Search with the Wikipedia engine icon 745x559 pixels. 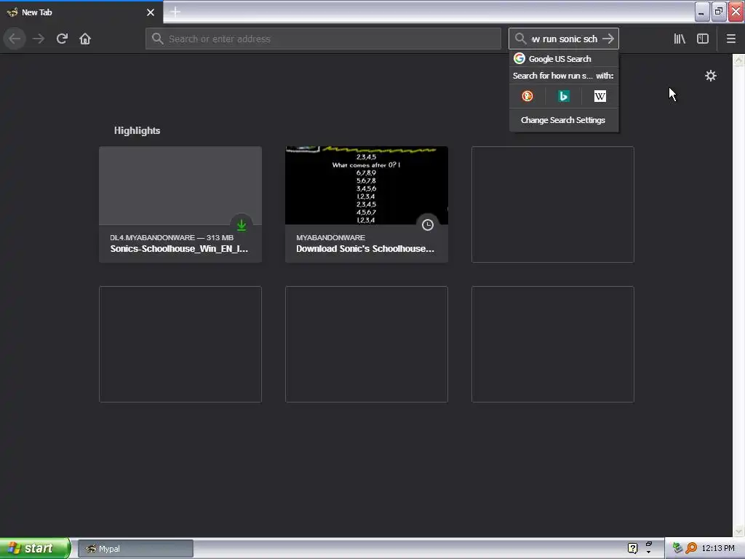[599, 97]
